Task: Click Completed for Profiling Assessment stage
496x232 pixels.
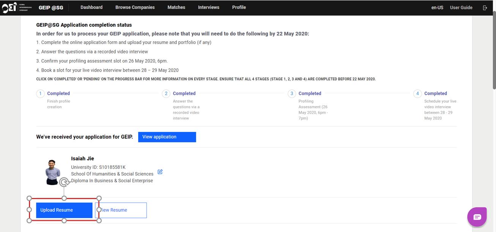Action: pos(310,94)
